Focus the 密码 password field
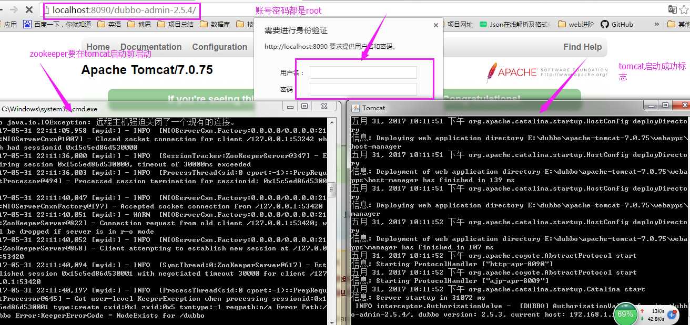The width and height of the screenshot is (690, 325). (x=363, y=89)
